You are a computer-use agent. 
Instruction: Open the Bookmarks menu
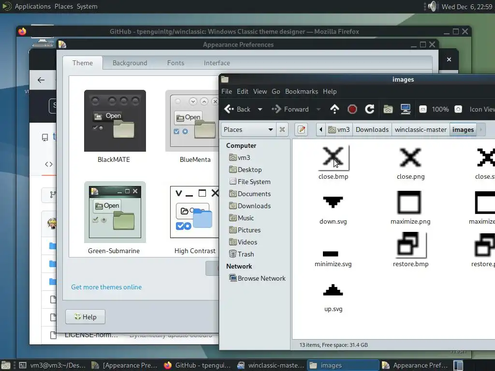pyautogui.click(x=302, y=91)
